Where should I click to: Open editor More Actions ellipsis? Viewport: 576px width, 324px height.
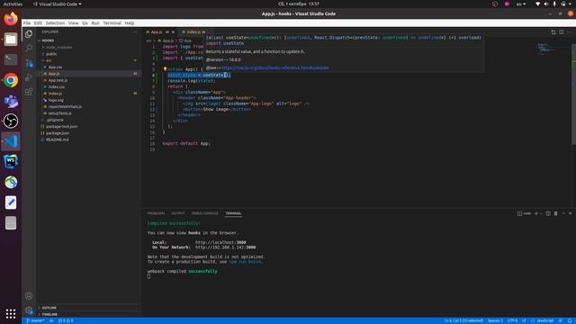570,32
